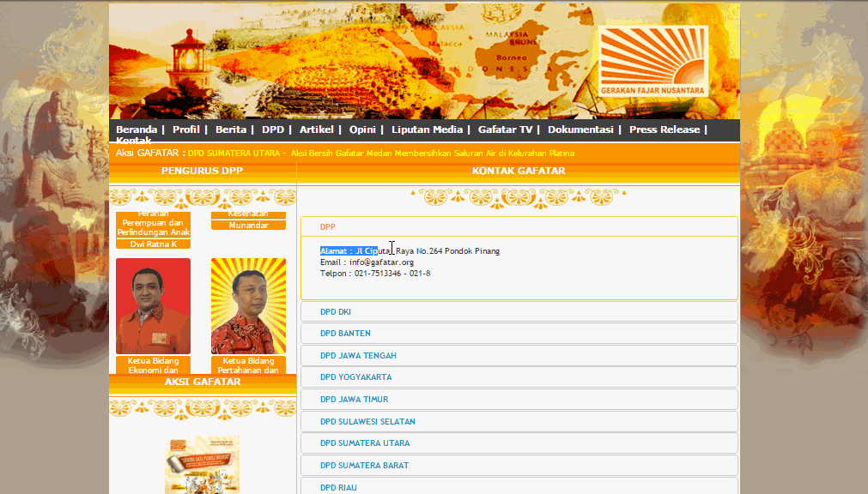Image resolution: width=868 pixels, height=494 pixels.
Task: Expand the DPD BANTEN section
Action: click(x=519, y=333)
